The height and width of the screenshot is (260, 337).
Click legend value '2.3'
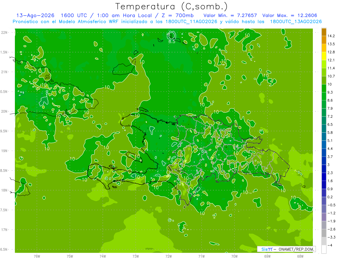coord(331,173)
